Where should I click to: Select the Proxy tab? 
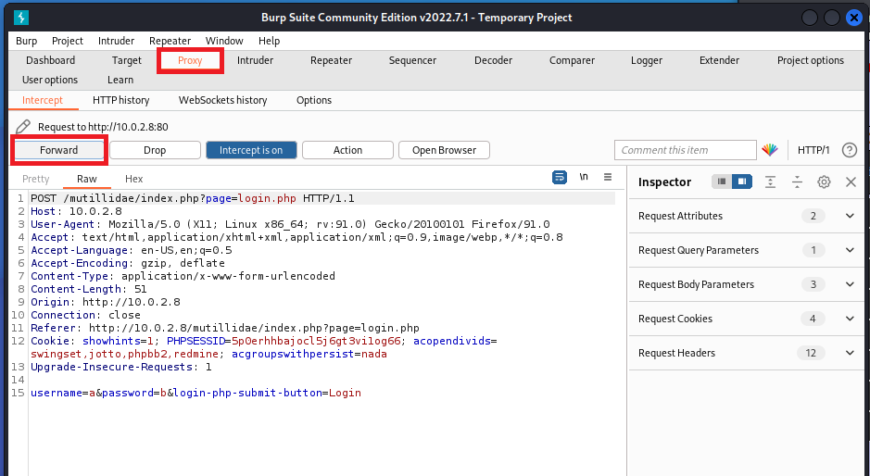[x=190, y=60]
